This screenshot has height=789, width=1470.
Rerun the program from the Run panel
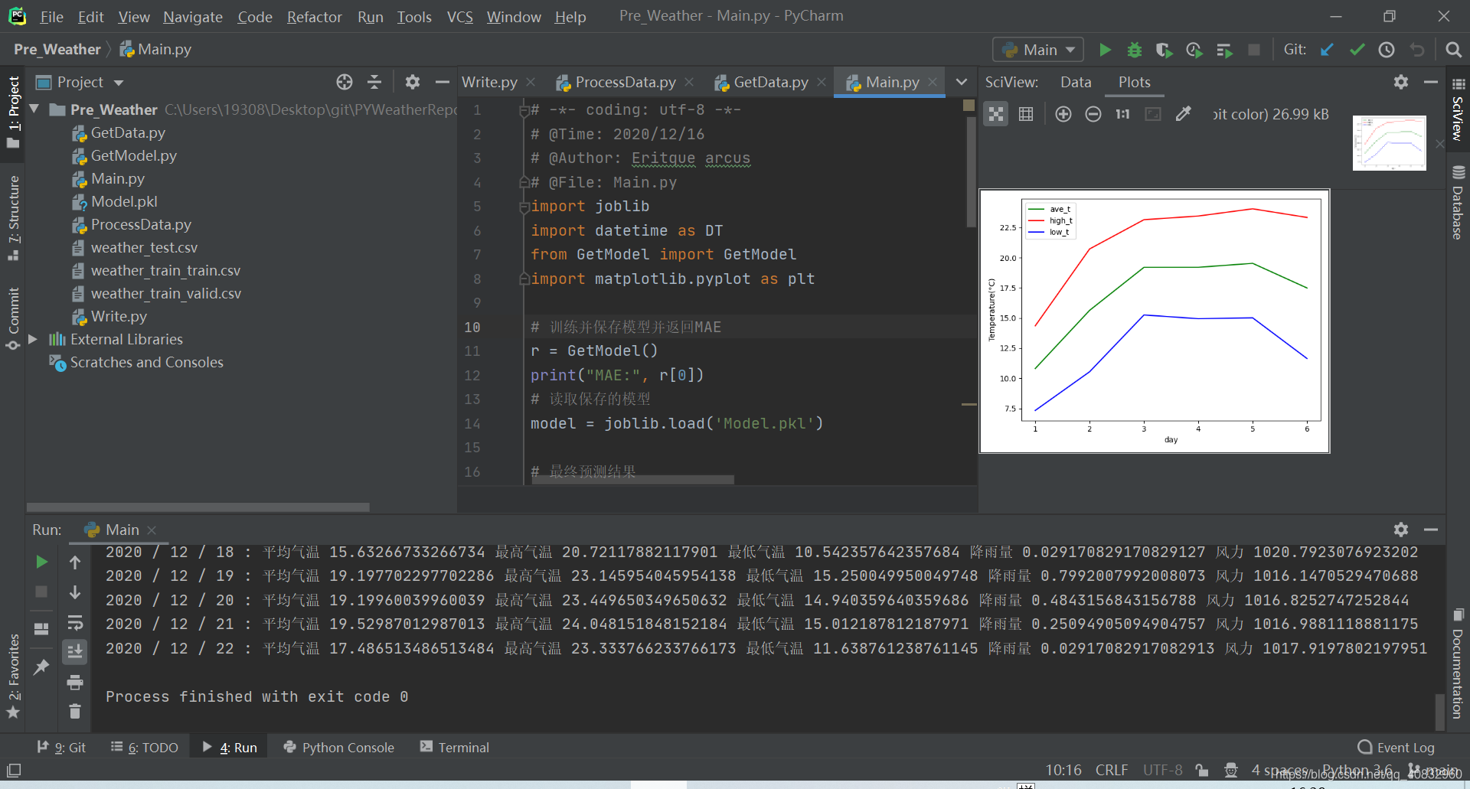click(41, 562)
